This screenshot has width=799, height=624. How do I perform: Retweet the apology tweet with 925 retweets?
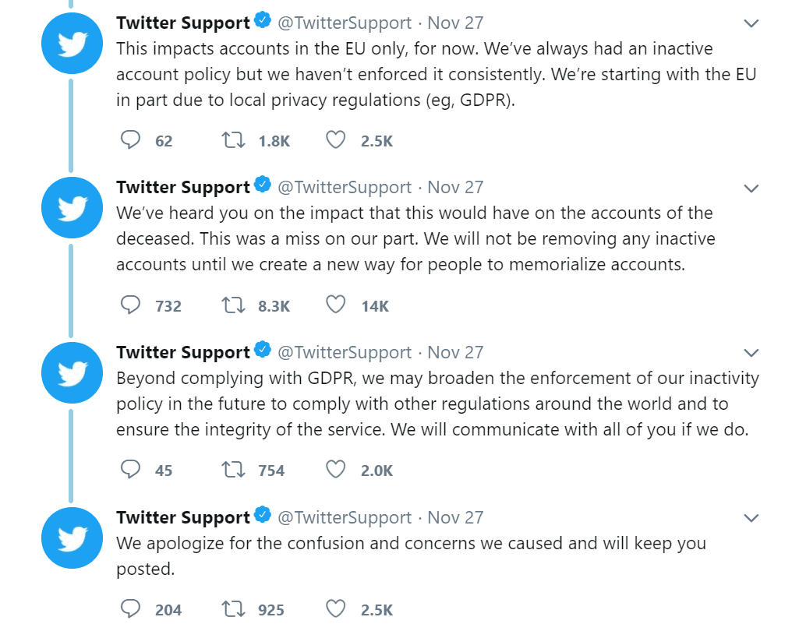click(232, 609)
